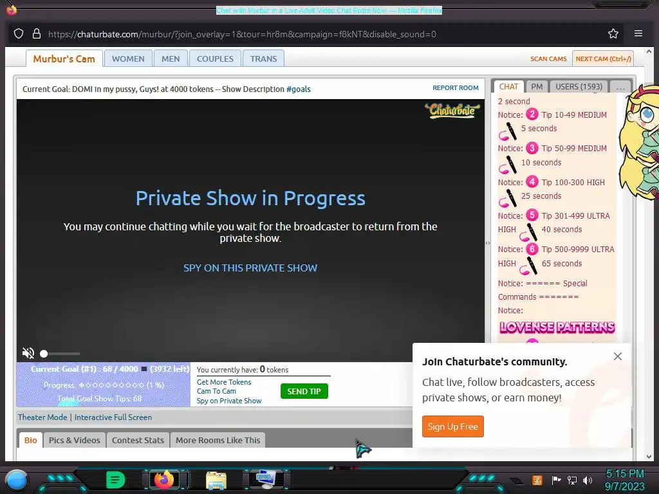This screenshot has width=659, height=494.
Task: Click the Sign Up Free button
Action: [452, 426]
